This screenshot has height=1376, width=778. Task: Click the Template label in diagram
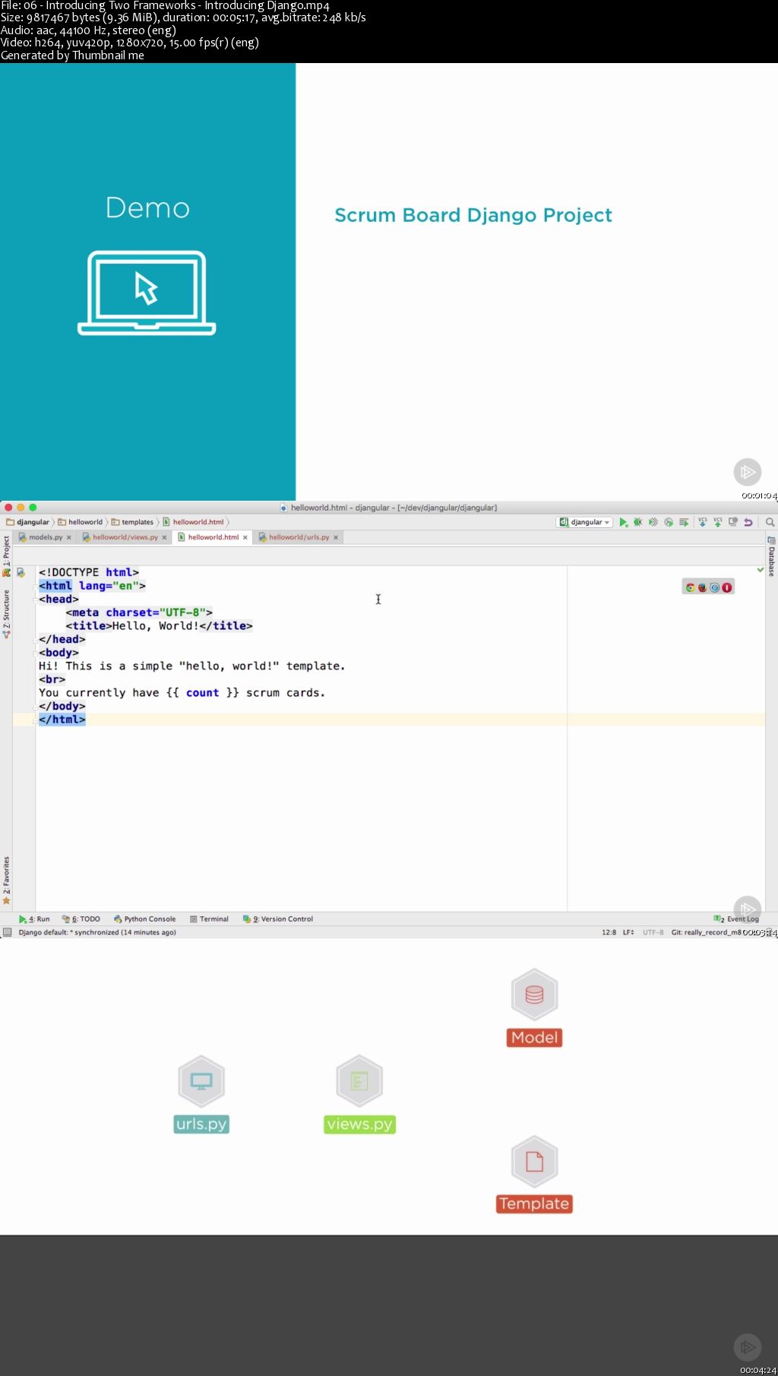(534, 1204)
